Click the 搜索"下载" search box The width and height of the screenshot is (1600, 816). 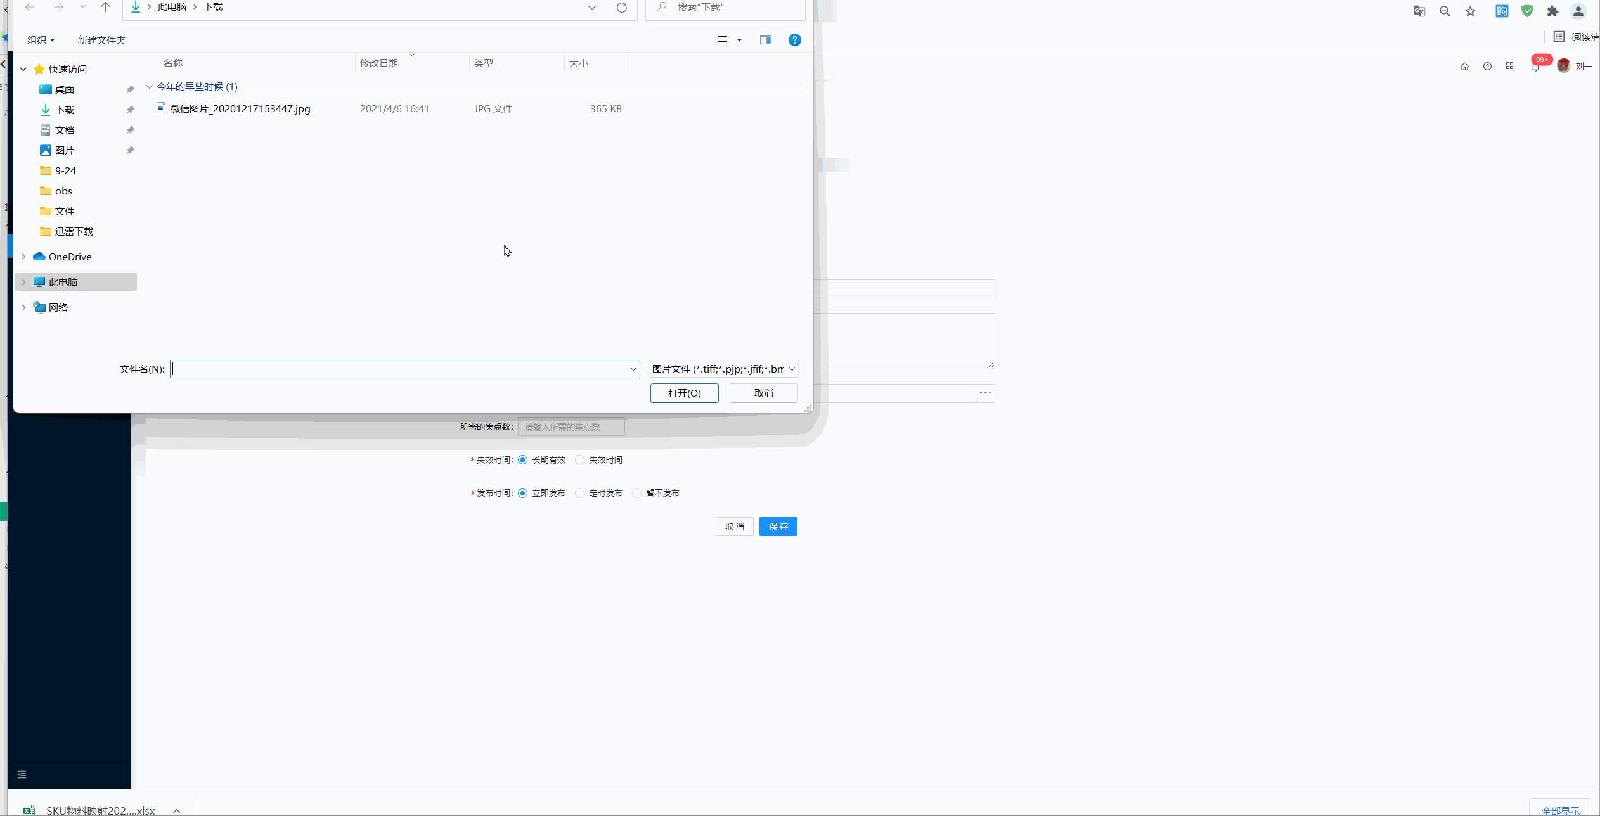click(725, 8)
